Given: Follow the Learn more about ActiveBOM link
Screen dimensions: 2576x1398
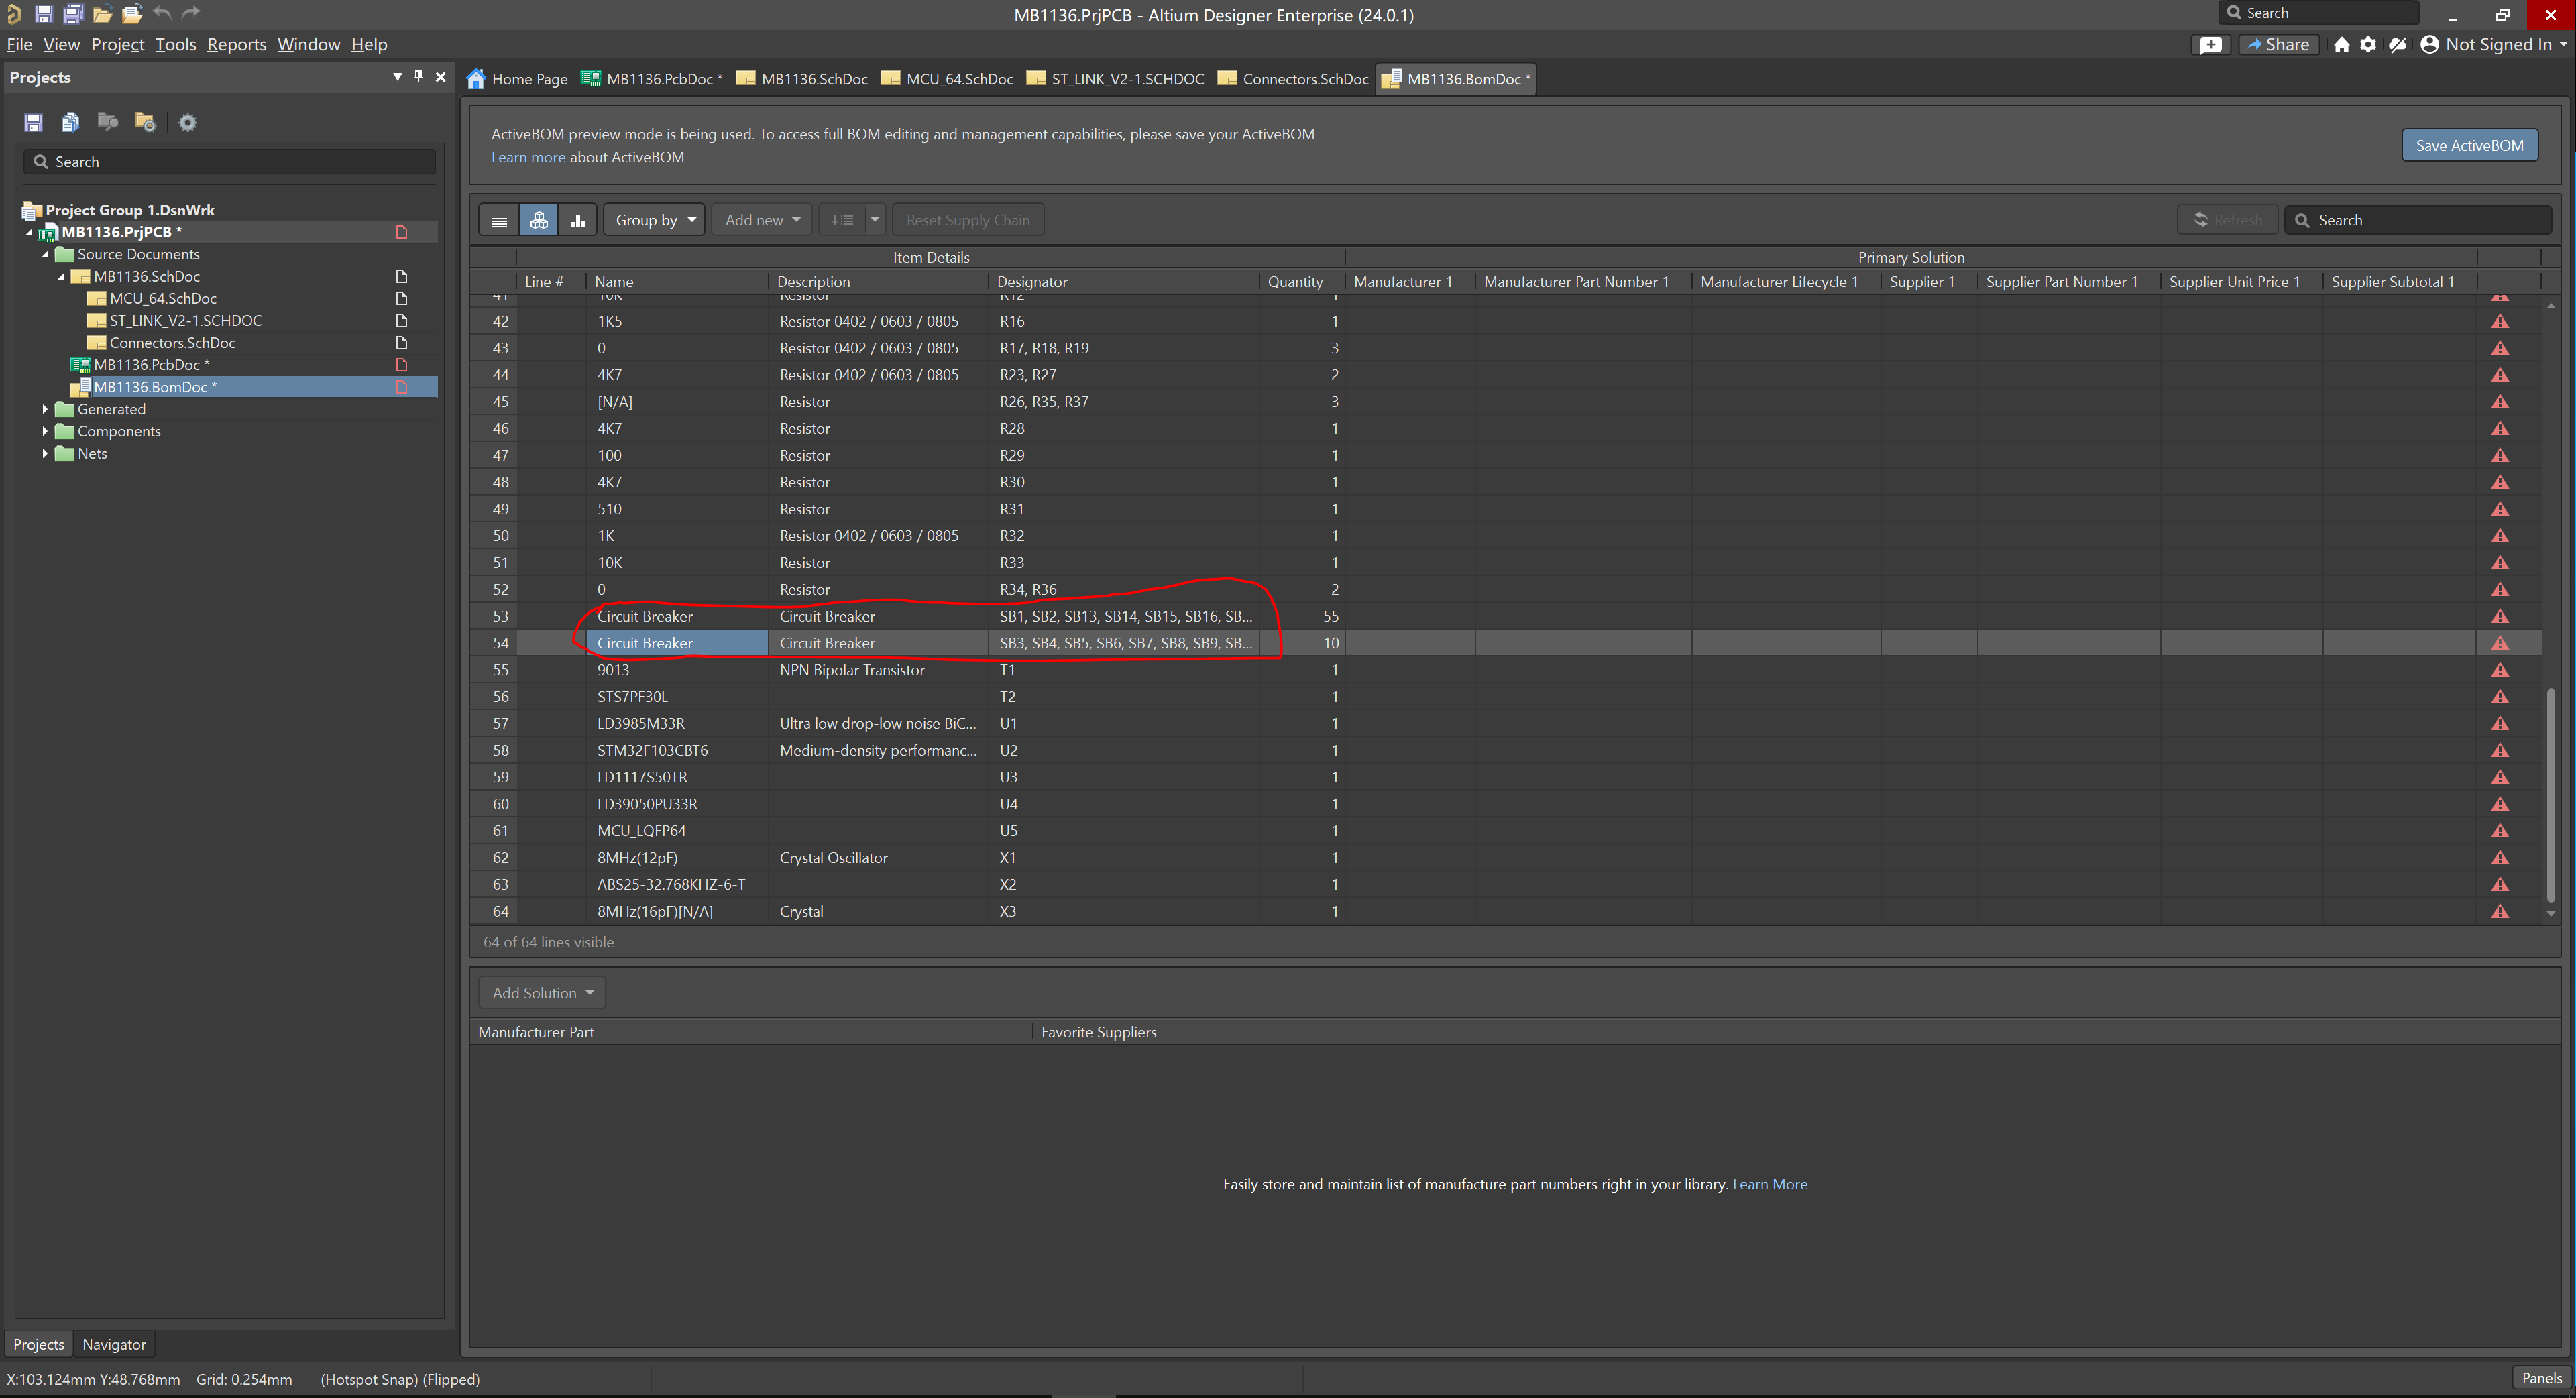Looking at the screenshot, I should 527,157.
